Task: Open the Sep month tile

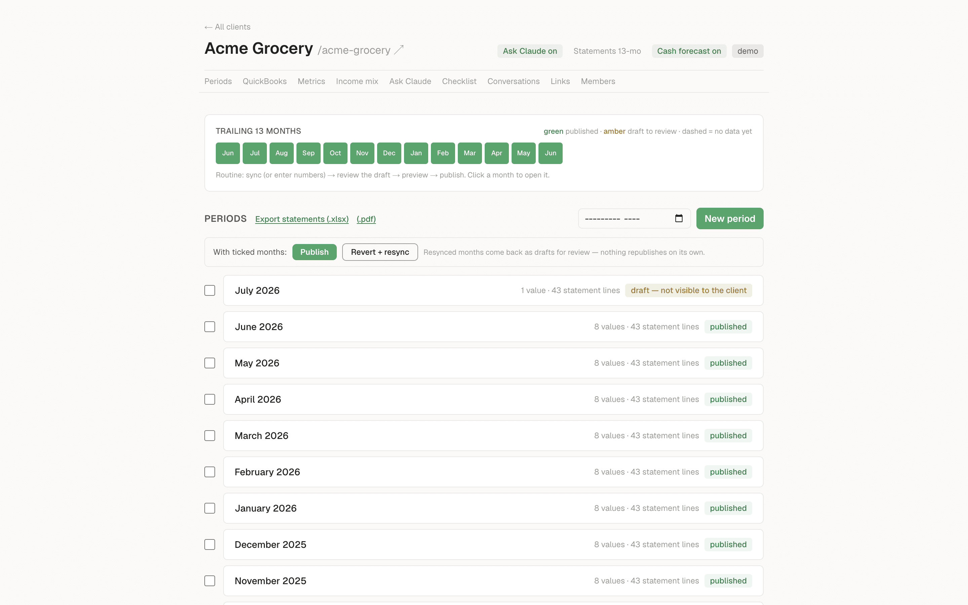Action: pyautogui.click(x=309, y=153)
